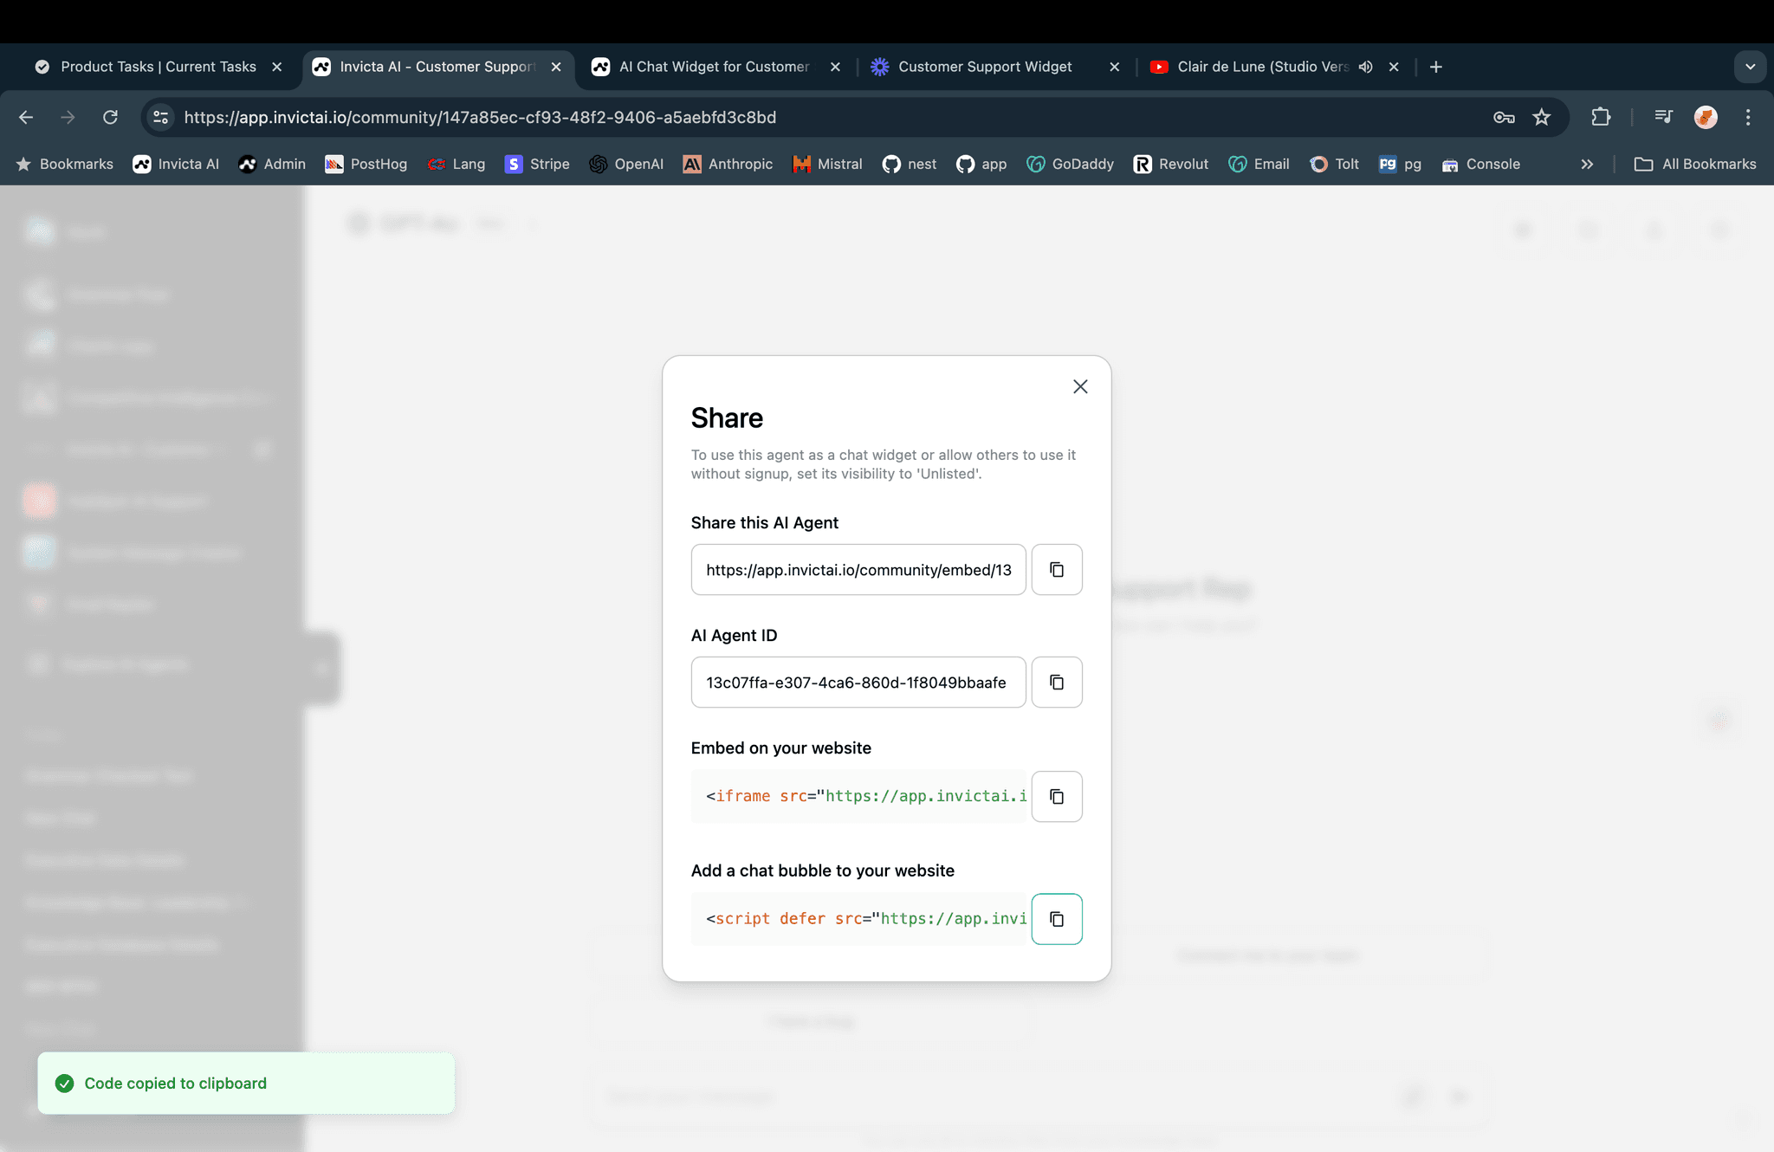Viewport: 1774px width, 1152px height.
Task: Bookmark this page with the star icon
Action: [x=1541, y=117]
